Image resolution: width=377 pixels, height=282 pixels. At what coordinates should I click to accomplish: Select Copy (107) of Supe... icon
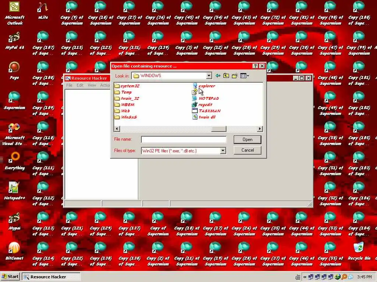pyautogui.click(x=43, y=44)
